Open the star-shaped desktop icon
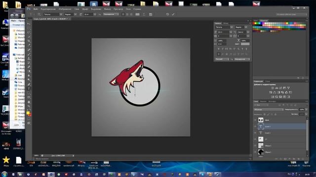Screen dimensions: 316x177 6,160
